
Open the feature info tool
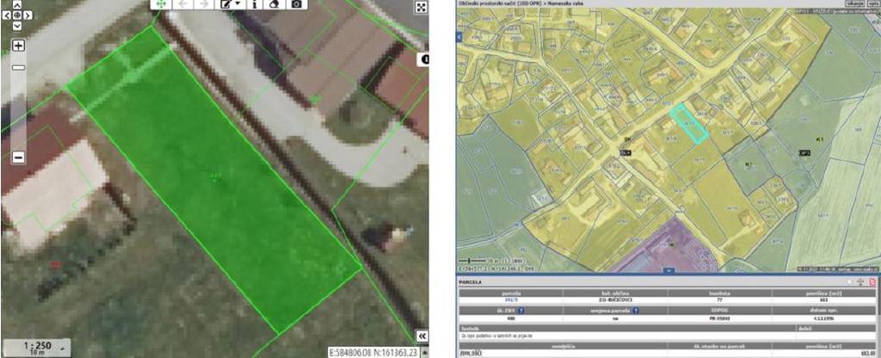pyautogui.click(x=254, y=4)
